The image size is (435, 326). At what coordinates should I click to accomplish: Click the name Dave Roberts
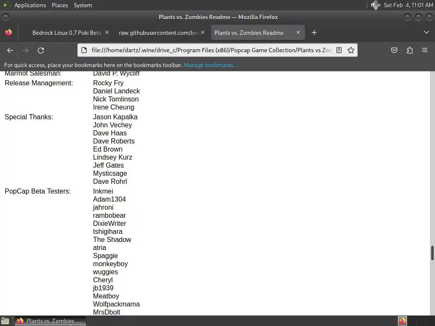click(114, 141)
